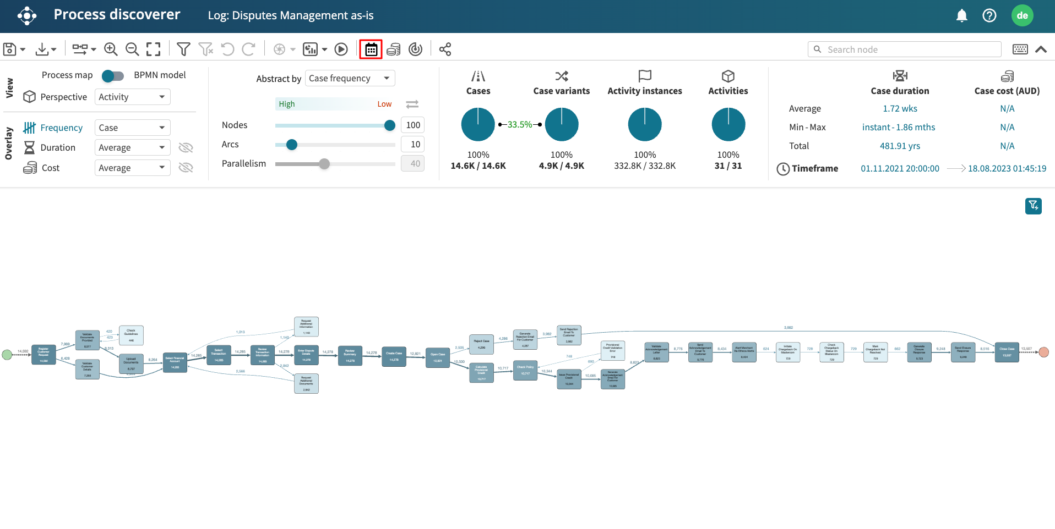
Task: Click the Arcs slider handle
Action: (292, 145)
